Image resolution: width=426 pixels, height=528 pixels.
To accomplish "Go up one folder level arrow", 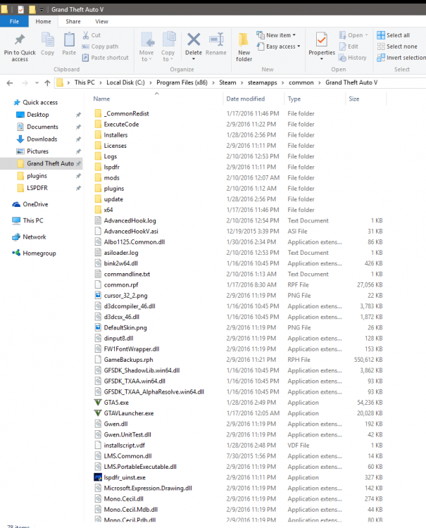I will pyautogui.click(x=47, y=83).
